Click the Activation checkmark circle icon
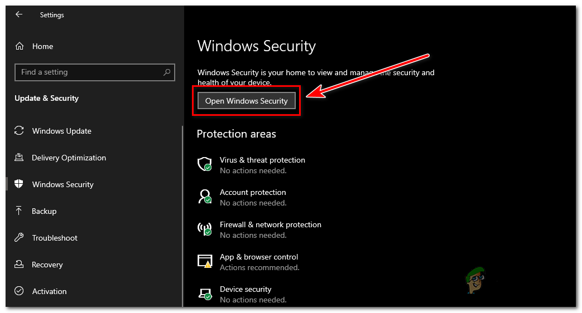 pyautogui.click(x=19, y=291)
